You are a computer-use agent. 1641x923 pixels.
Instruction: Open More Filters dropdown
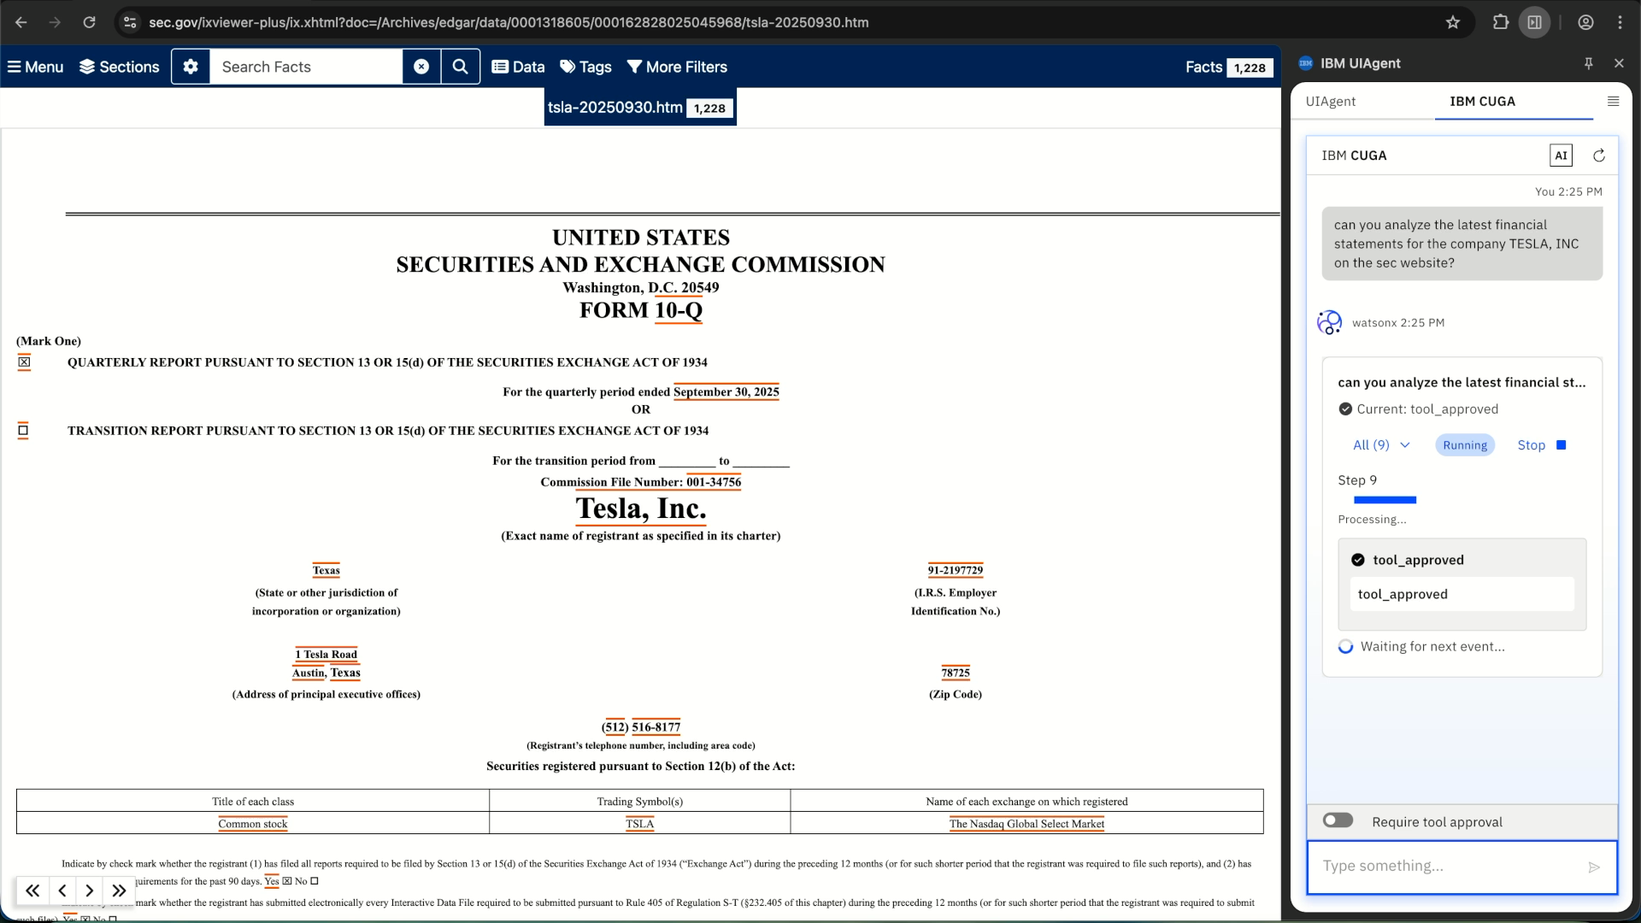677,67
